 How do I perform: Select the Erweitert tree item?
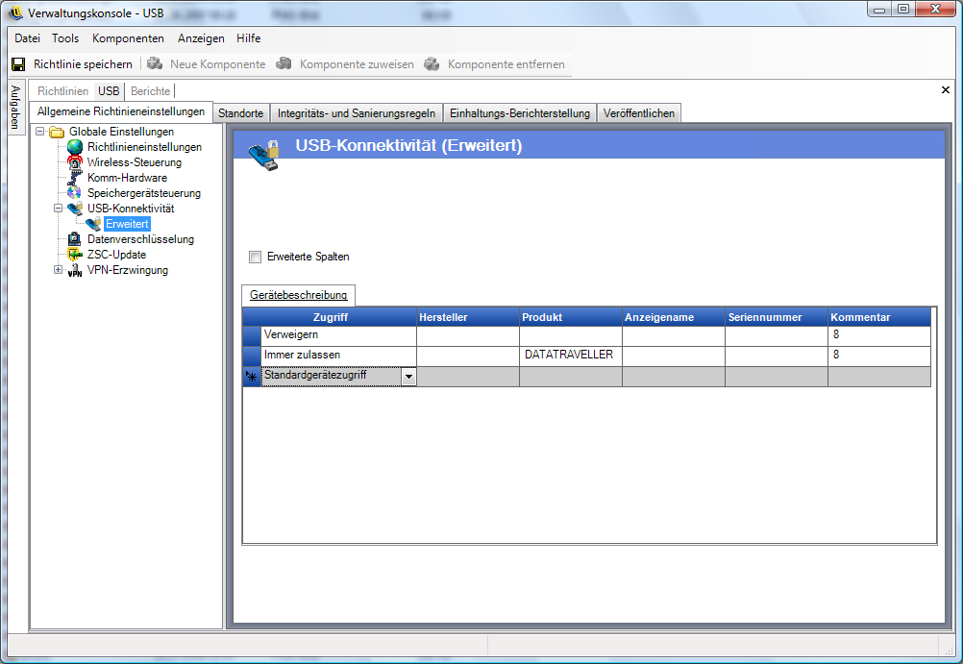pos(127,224)
